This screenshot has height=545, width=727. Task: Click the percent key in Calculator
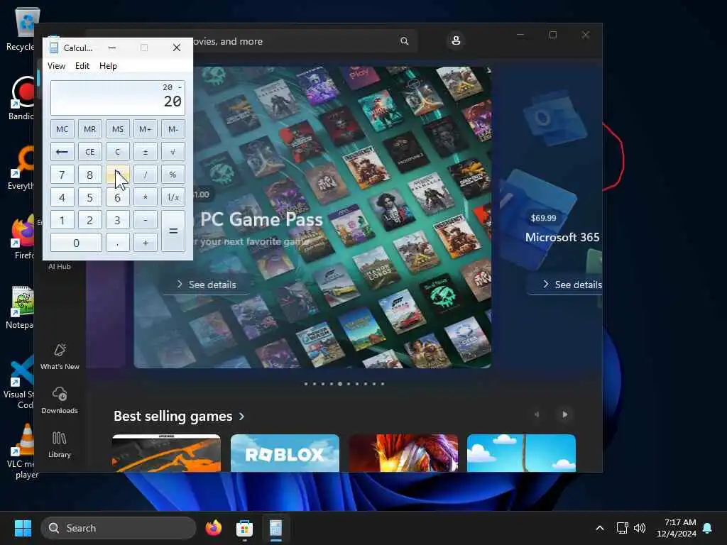(x=173, y=175)
